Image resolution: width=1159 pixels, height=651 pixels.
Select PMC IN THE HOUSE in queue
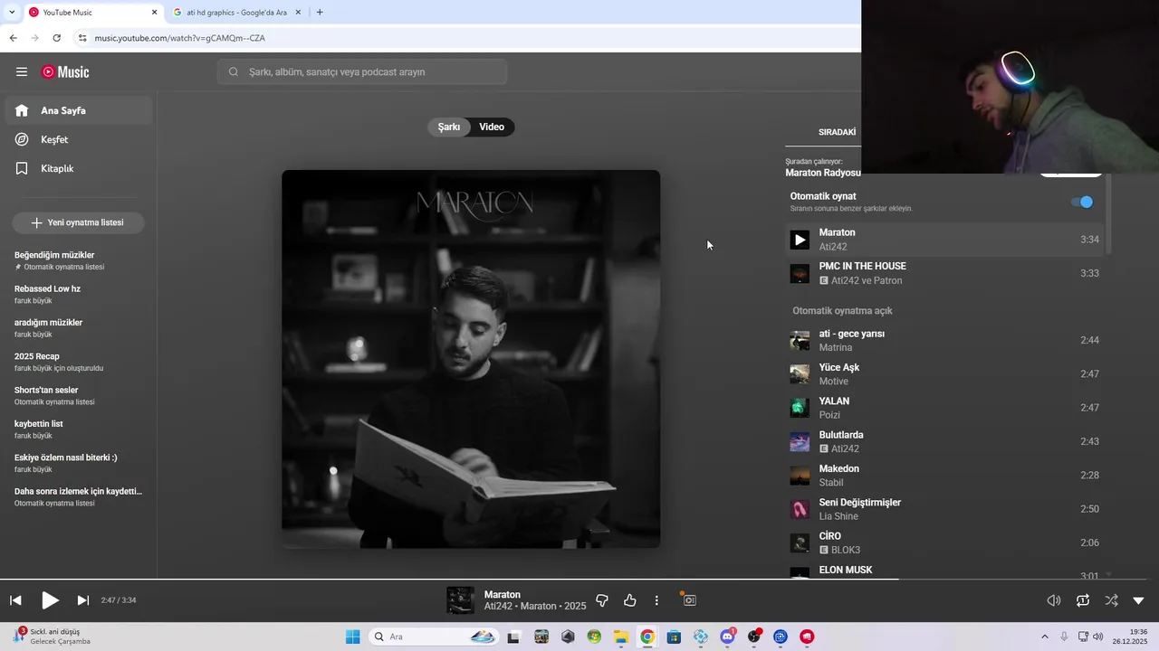click(x=944, y=273)
